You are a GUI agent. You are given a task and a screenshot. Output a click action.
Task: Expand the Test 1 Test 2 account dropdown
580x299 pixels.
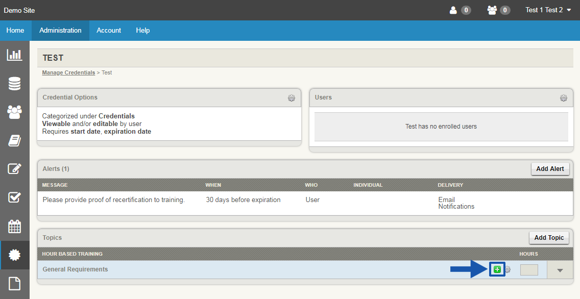click(548, 10)
